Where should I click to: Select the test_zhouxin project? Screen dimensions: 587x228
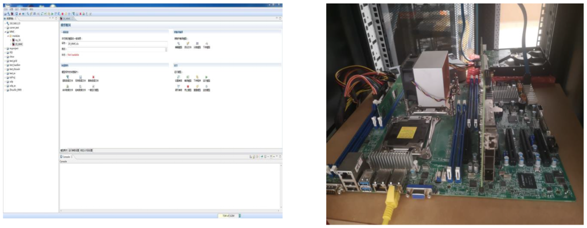pos(14,69)
